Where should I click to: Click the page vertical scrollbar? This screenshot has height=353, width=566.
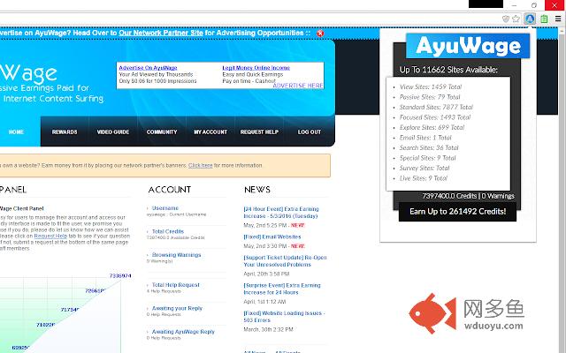[x=562, y=191]
